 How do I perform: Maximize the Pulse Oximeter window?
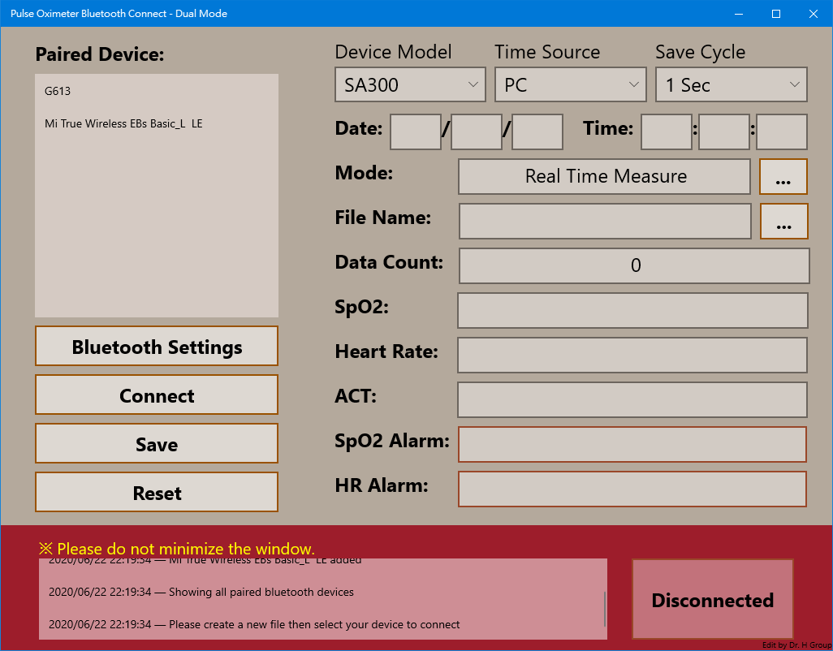point(776,14)
